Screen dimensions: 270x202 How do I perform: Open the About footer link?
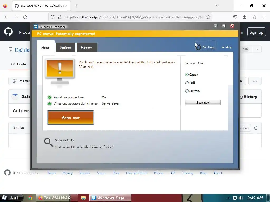218,173
